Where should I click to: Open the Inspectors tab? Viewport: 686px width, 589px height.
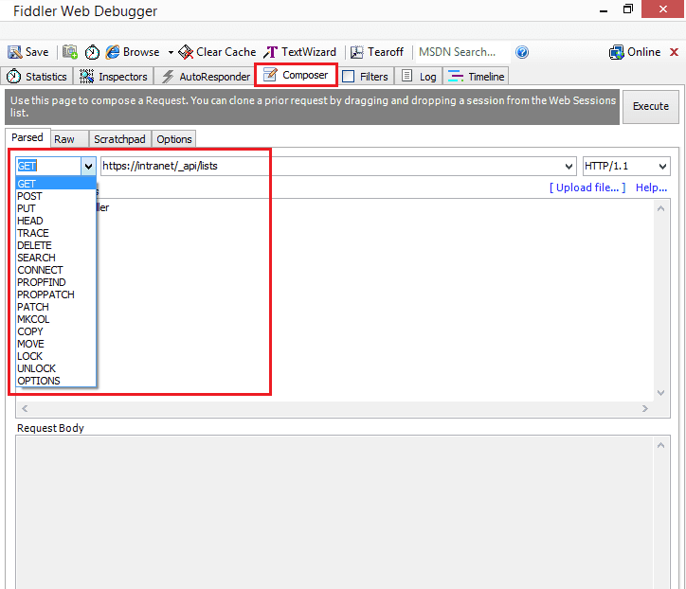pyautogui.click(x=114, y=77)
